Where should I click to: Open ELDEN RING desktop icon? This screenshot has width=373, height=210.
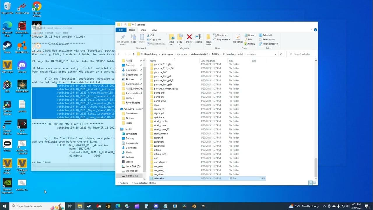pos(22,86)
